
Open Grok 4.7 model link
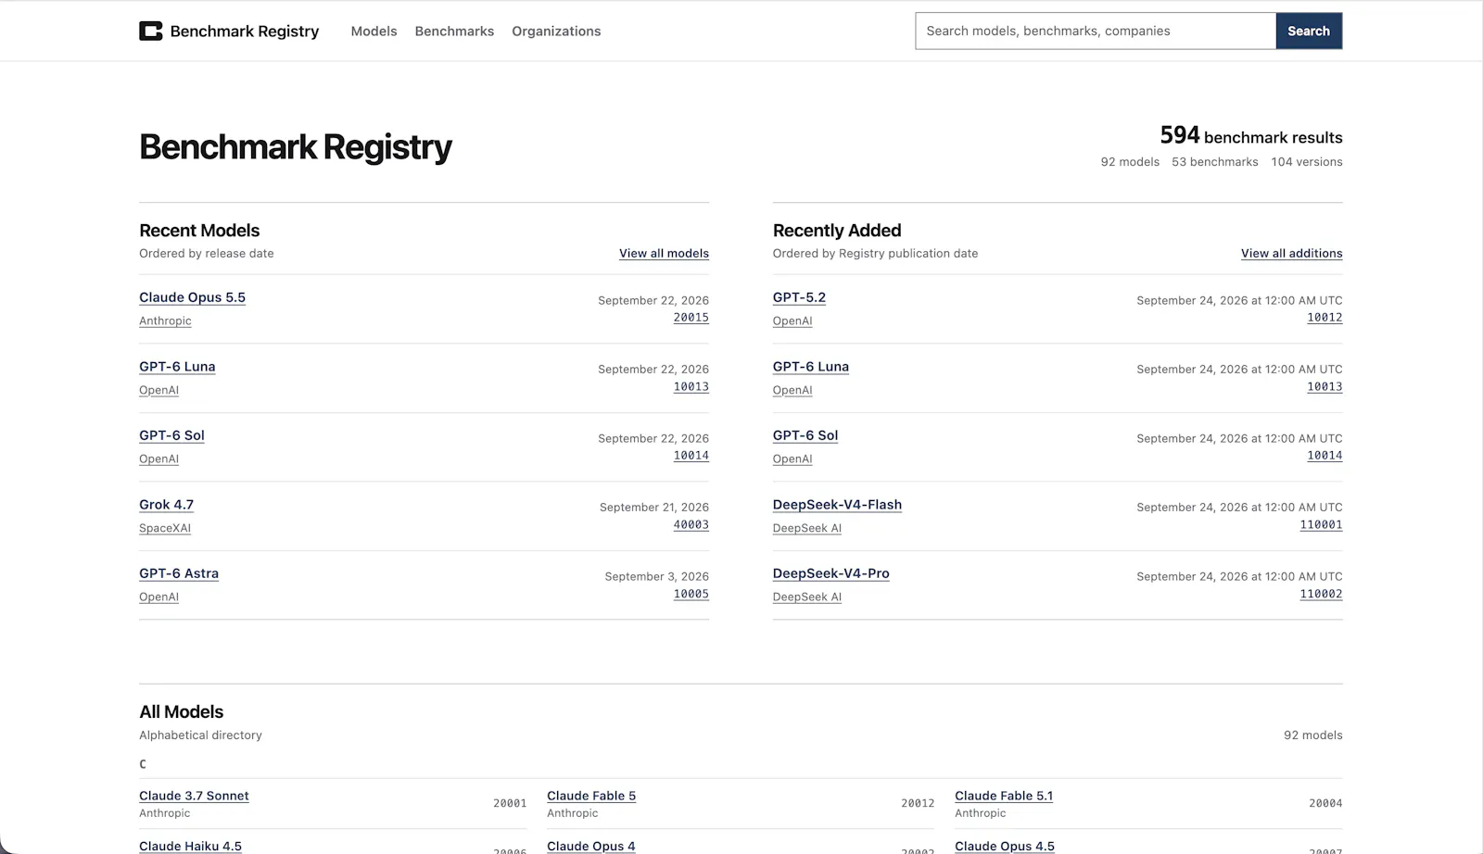tap(166, 505)
